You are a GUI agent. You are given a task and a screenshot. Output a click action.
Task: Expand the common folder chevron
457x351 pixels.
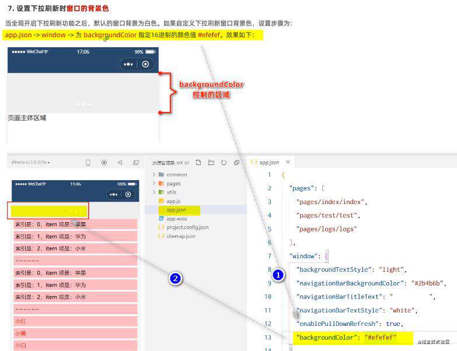tap(154, 174)
